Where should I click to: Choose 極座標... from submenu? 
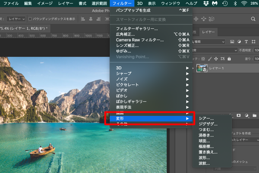click(x=212, y=146)
